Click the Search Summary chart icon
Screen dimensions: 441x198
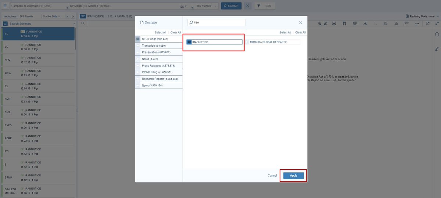pyautogui.click(x=6, y=24)
